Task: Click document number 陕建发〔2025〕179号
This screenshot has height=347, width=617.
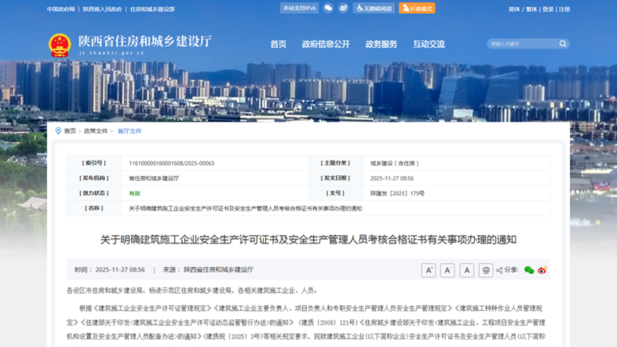Action: pos(397,194)
